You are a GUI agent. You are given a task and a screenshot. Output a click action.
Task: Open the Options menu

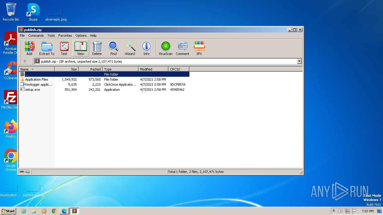[x=81, y=36]
